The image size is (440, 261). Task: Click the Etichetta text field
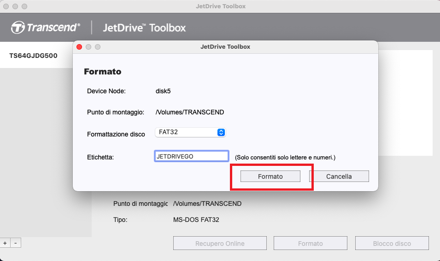[x=191, y=156]
